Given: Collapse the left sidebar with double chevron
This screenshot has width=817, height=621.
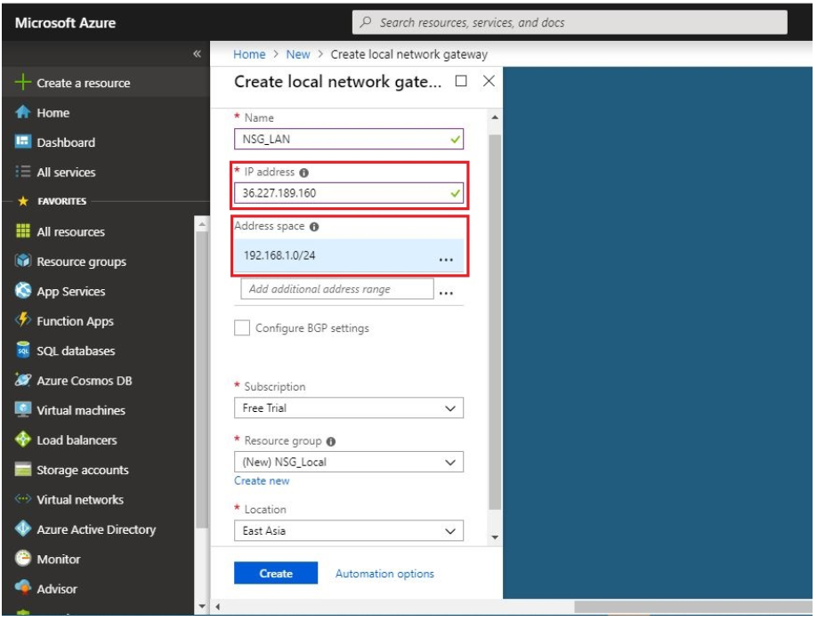Looking at the screenshot, I should pos(197,54).
